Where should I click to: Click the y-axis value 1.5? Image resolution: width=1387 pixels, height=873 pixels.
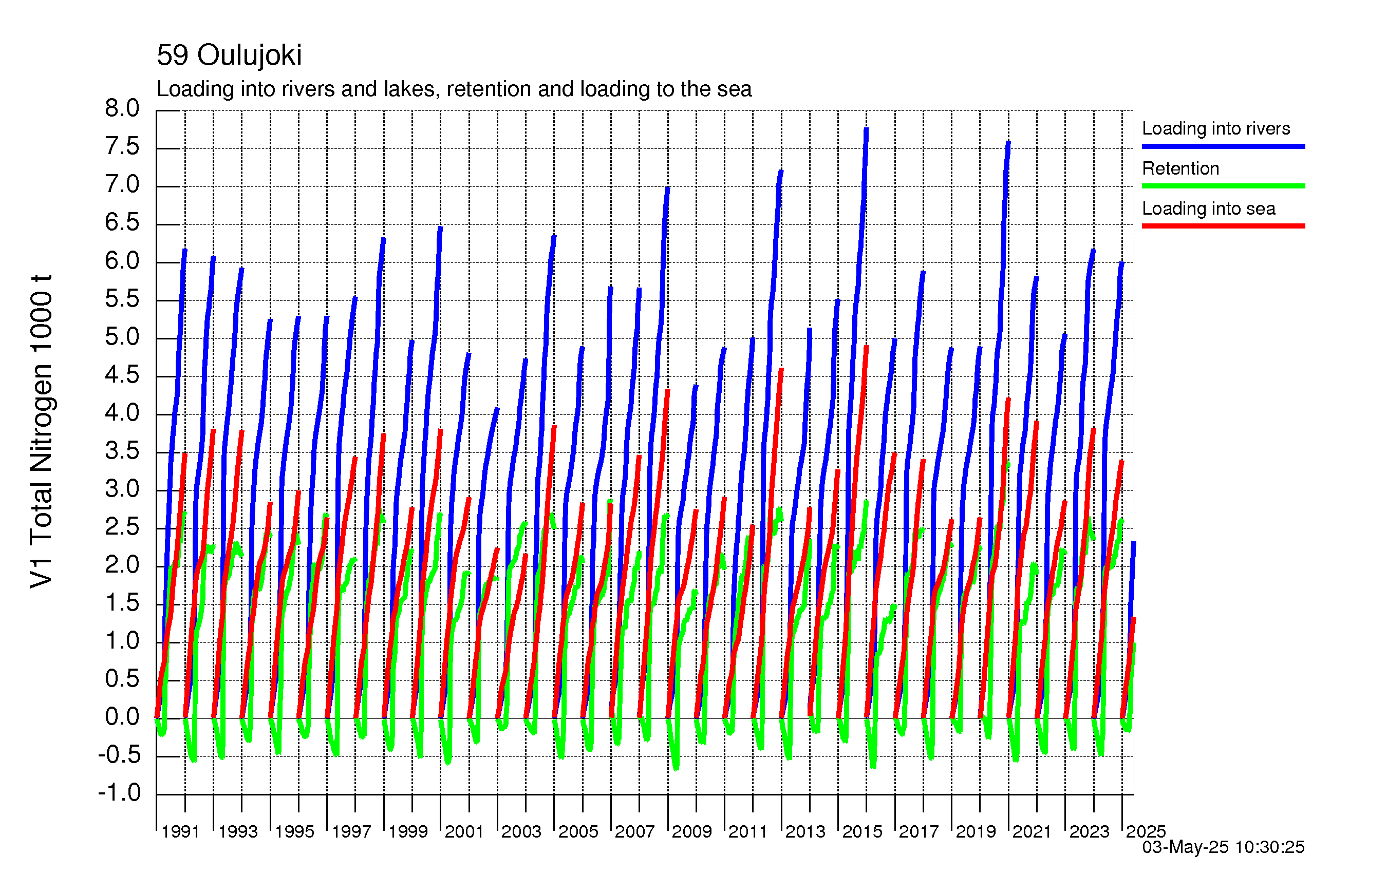122,603
